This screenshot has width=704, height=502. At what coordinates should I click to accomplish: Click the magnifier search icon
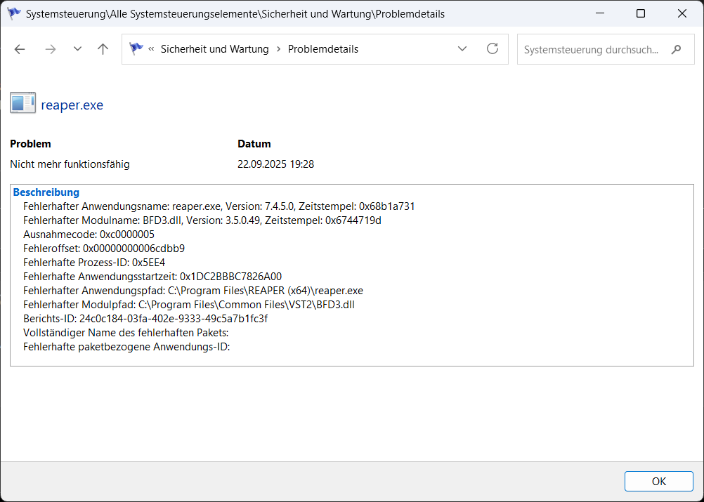point(676,49)
